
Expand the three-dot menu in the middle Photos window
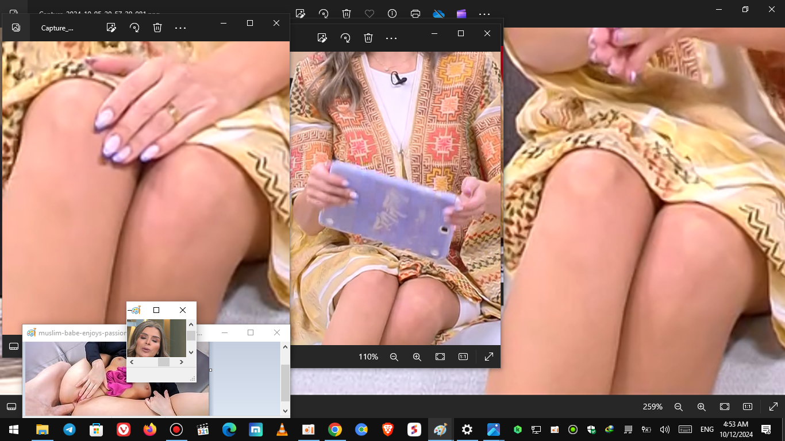coord(391,38)
